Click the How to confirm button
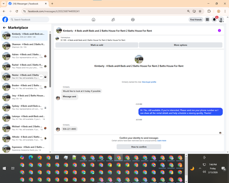 pos(139,147)
